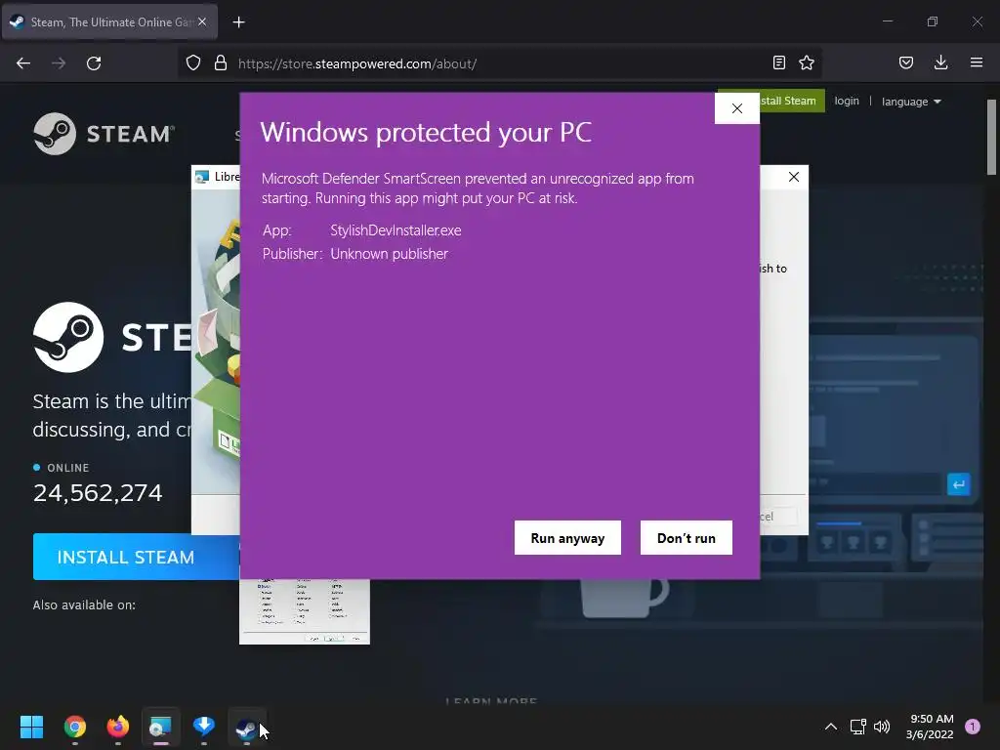This screenshot has width=1000, height=750.
Task: Click the large Steam logo on the page
Action: [68, 337]
